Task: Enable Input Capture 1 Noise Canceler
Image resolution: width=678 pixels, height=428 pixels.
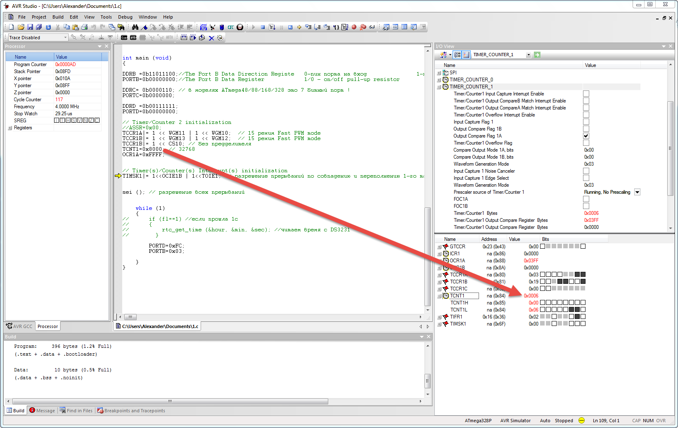Action: click(x=586, y=171)
